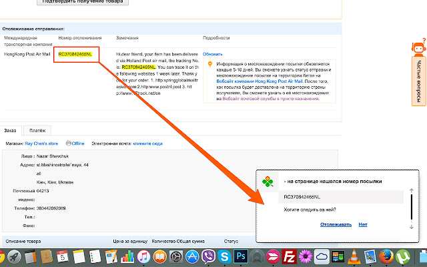Launch VLC cone icon from dock
The height and width of the screenshot is (267, 427).
(354, 256)
